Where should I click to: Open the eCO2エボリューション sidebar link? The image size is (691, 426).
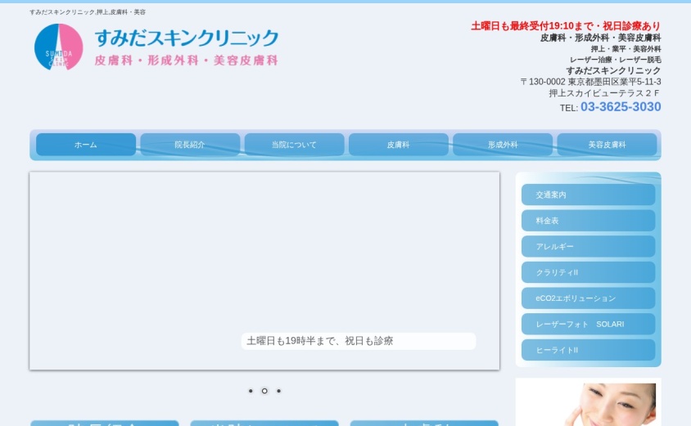(589, 298)
